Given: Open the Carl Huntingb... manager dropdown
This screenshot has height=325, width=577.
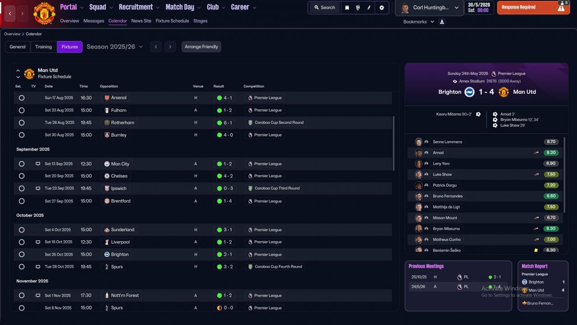Looking at the screenshot, I should (x=429, y=8).
